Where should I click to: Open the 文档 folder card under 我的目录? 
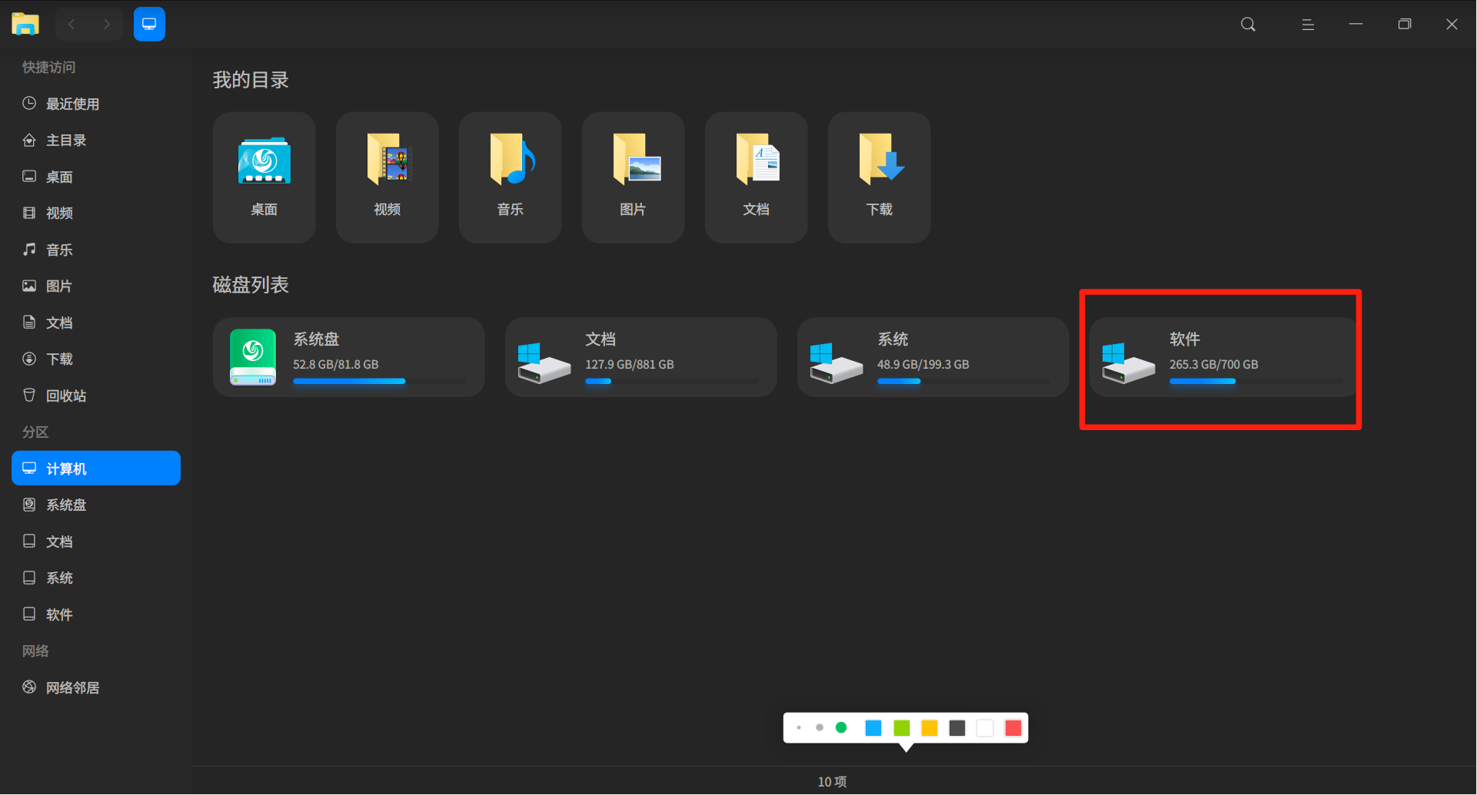[x=757, y=177]
